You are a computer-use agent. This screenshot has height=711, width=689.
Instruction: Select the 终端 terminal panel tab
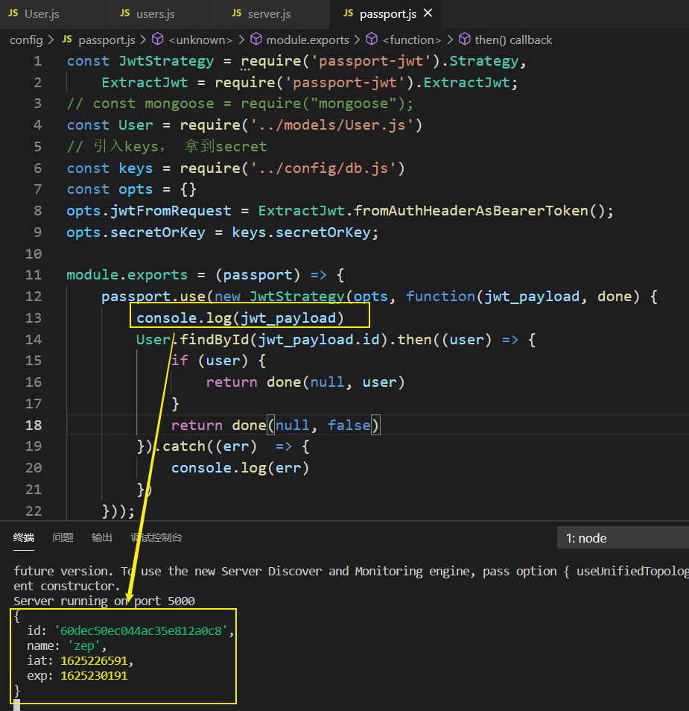(x=24, y=538)
